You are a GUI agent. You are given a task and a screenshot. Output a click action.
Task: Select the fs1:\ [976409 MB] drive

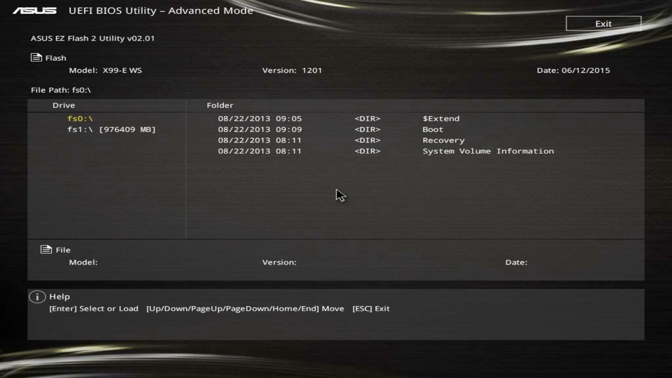(111, 130)
